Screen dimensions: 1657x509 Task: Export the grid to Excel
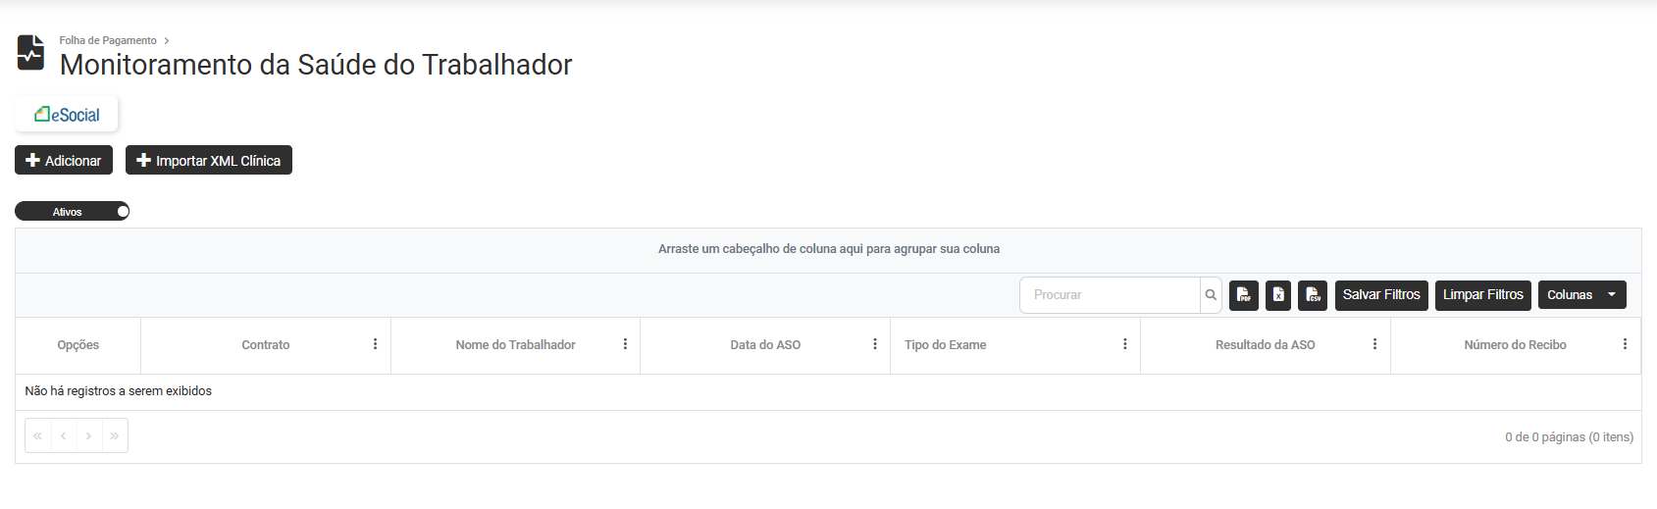1278,294
